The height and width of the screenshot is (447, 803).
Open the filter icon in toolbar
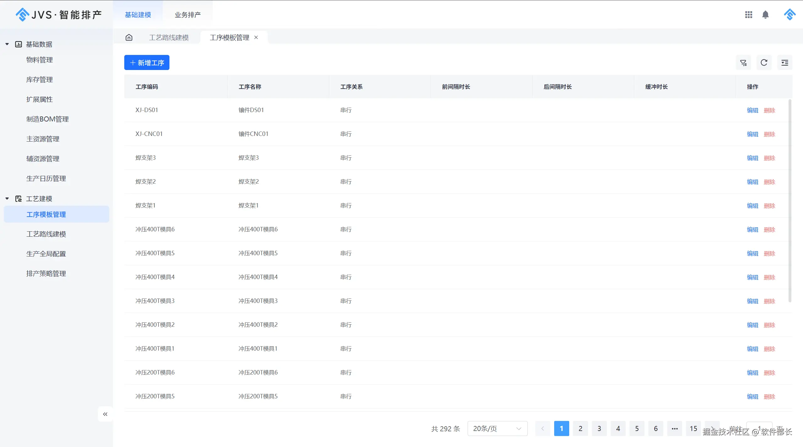point(743,63)
